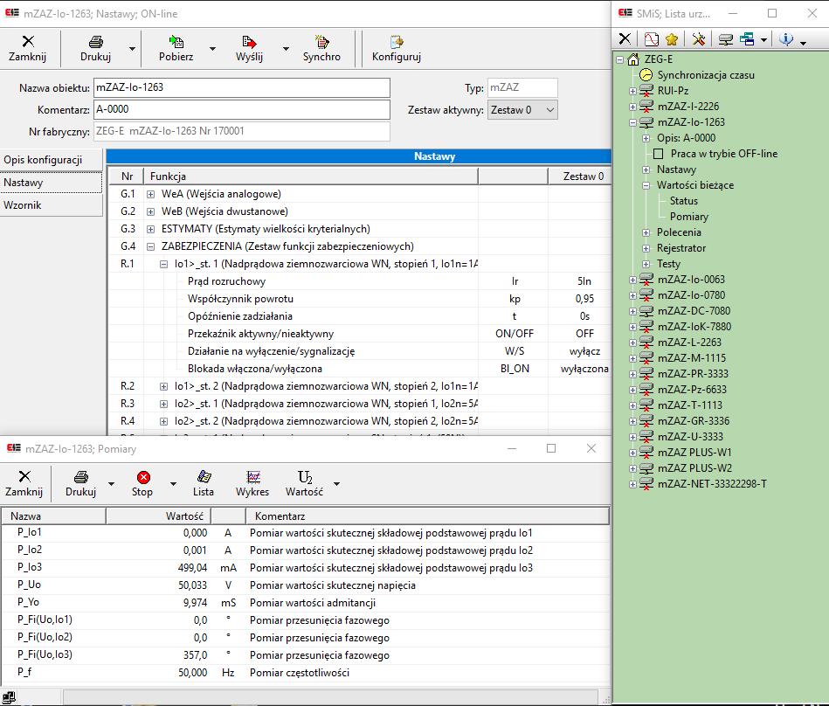Click the network device icon in SMiS toolbar
The width and height of the screenshot is (829, 706).
pos(726,39)
